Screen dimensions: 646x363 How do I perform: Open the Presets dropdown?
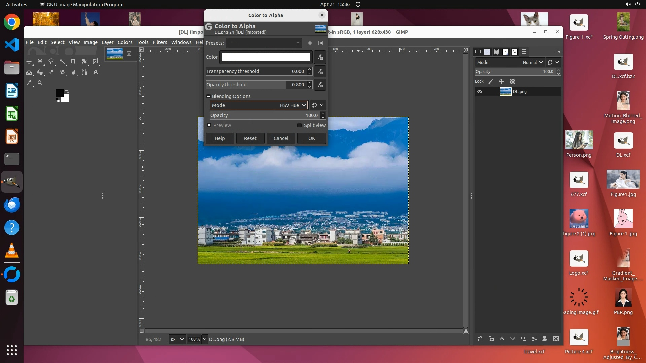point(264,43)
